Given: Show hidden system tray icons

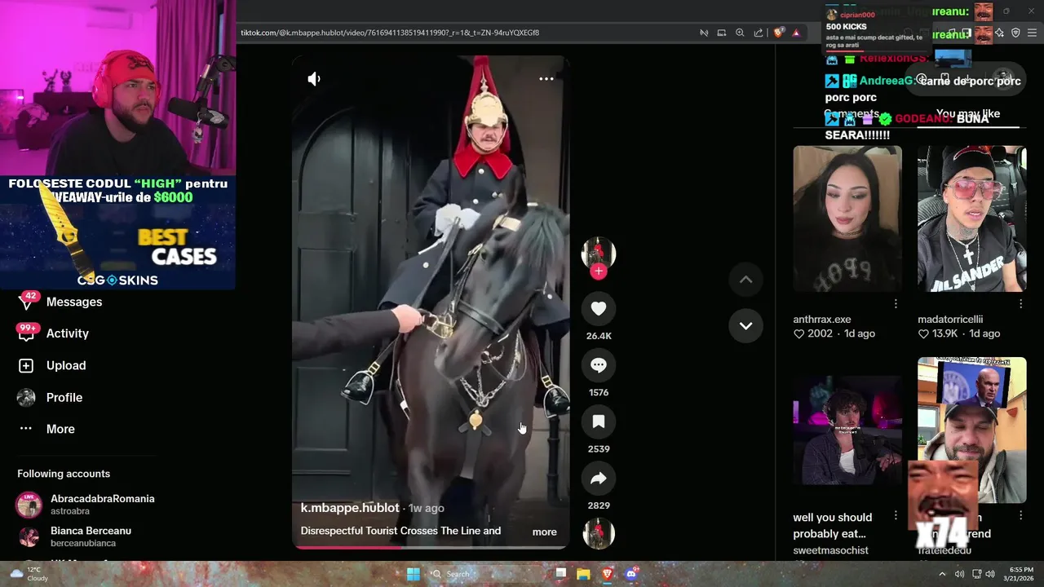Looking at the screenshot, I should pos(942,574).
